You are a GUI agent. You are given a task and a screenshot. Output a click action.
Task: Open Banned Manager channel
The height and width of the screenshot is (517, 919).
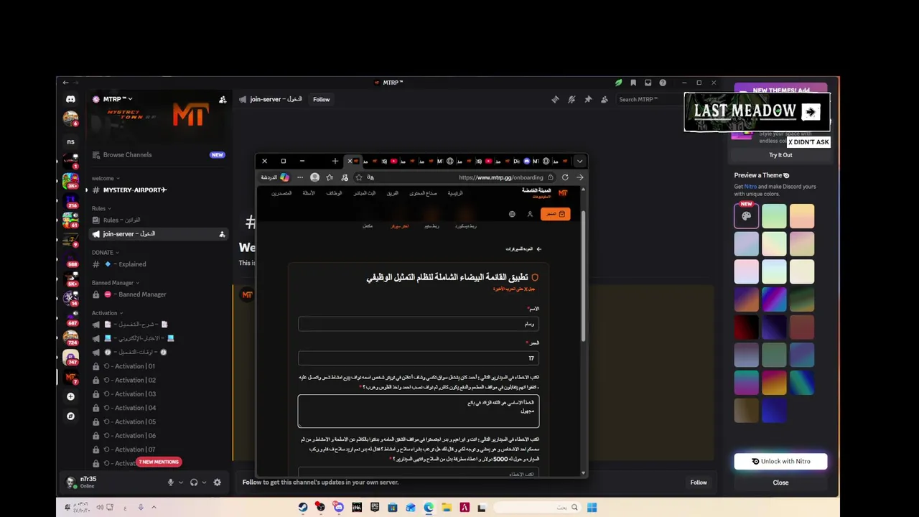point(158,294)
